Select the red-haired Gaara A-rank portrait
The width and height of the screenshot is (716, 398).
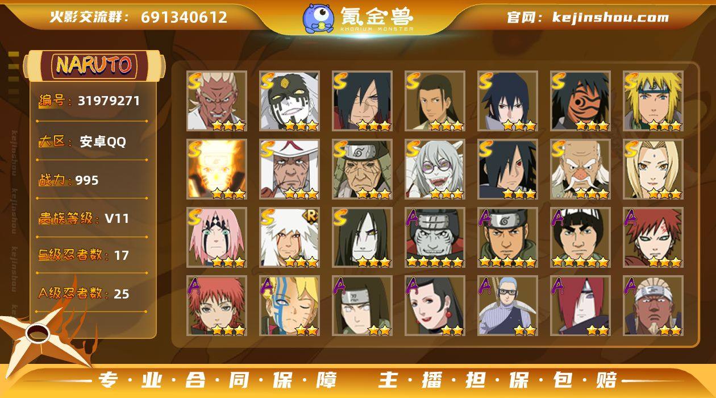[x=653, y=238]
